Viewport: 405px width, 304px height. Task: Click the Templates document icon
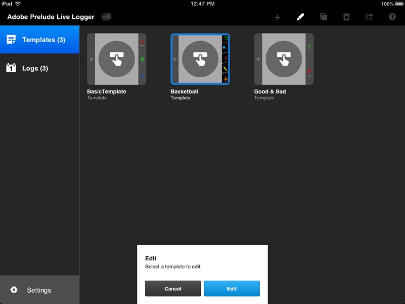[11, 39]
